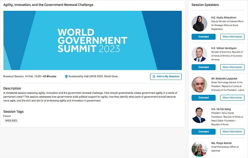Show More Information for Mr. Rolands Lappuke
Screen dimensions: 248x158
click(x=232, y=98)
